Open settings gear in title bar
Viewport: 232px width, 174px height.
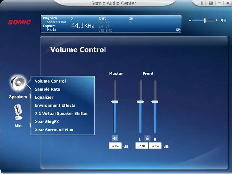coord(211,3)
